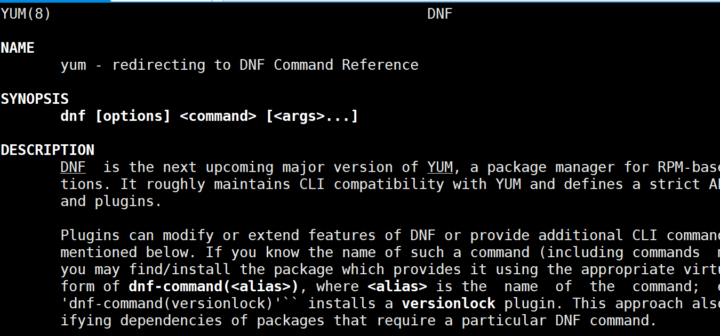
Task: Click [options] in the synopsis line
Action: coord(133,116)
